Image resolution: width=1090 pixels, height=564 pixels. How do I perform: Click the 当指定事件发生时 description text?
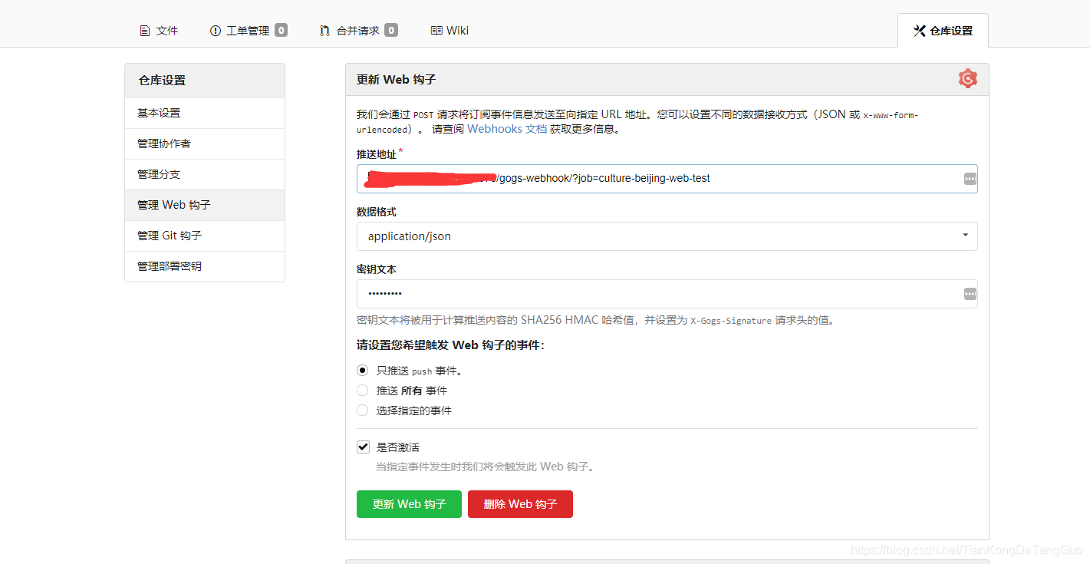click(x=485, y=467)
